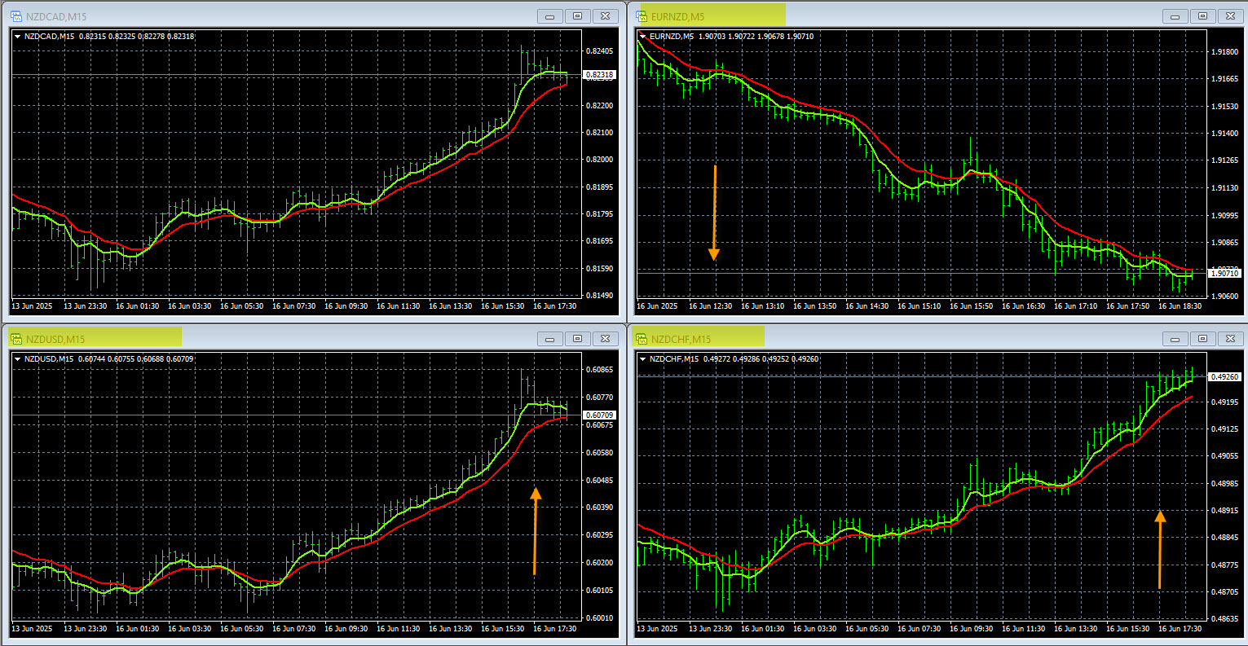
Task: Click the 0.49260 price marker on NZDCHF
Action: pyautogui.click(x=1225, y=377)
